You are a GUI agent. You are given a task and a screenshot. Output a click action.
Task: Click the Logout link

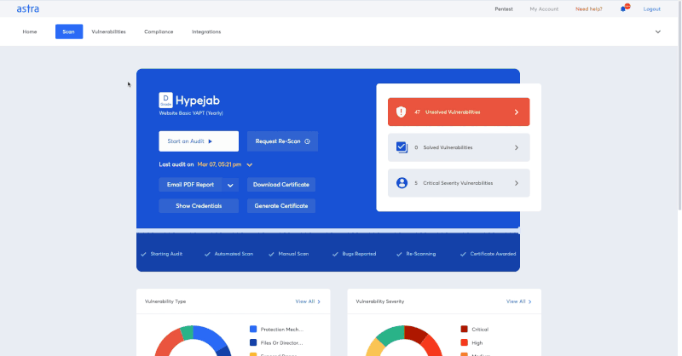[x=651, y=9]
